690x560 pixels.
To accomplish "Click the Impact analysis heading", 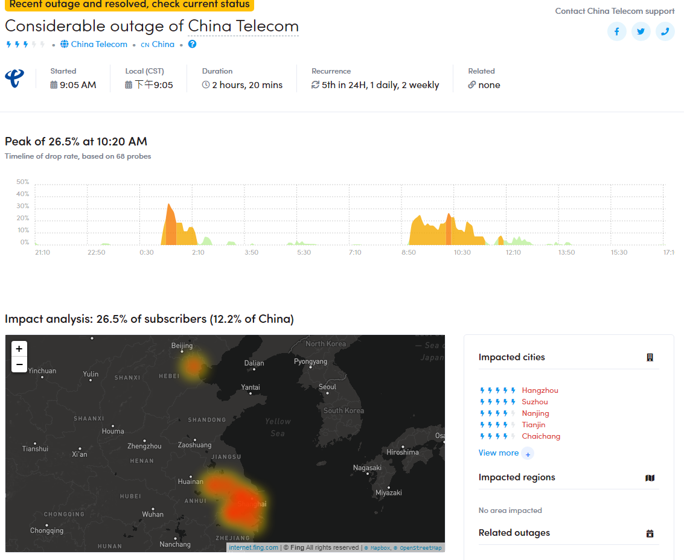I will click(x=149, y=319).
